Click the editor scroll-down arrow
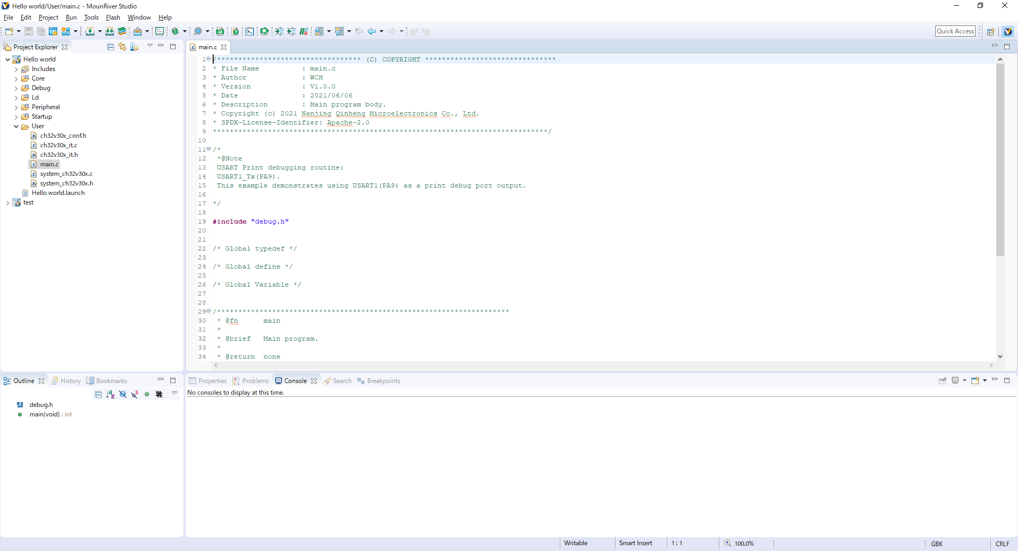This screenshot has height=551, width=1018. click(x=1000, y=357)
